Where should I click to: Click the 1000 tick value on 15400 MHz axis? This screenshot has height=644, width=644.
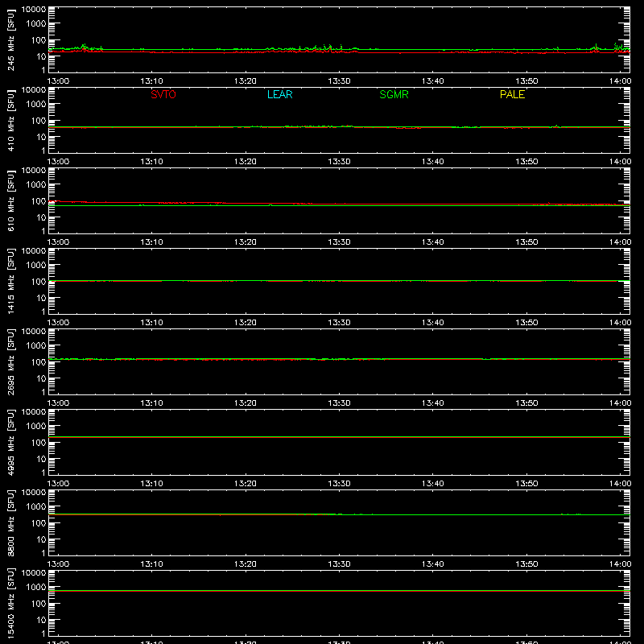point(36,588)
